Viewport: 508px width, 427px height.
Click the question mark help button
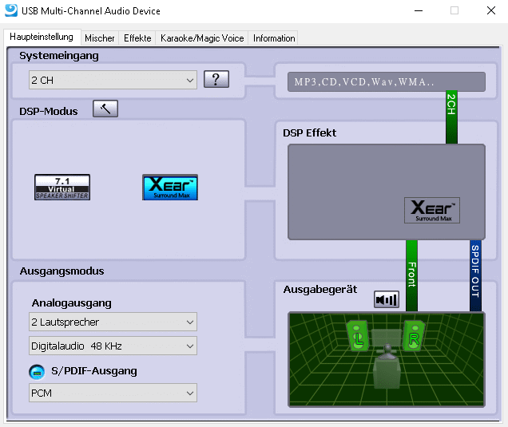216,79
